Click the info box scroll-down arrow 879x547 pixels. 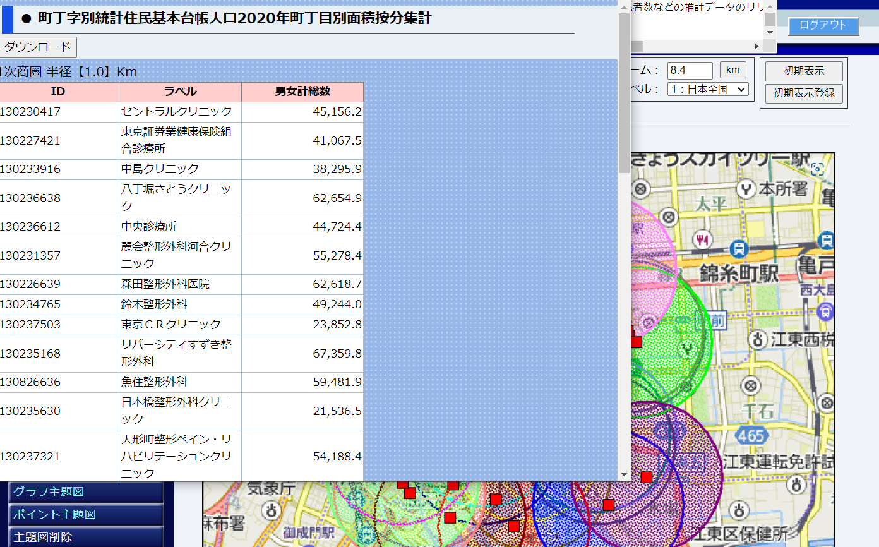pos(770,32)
